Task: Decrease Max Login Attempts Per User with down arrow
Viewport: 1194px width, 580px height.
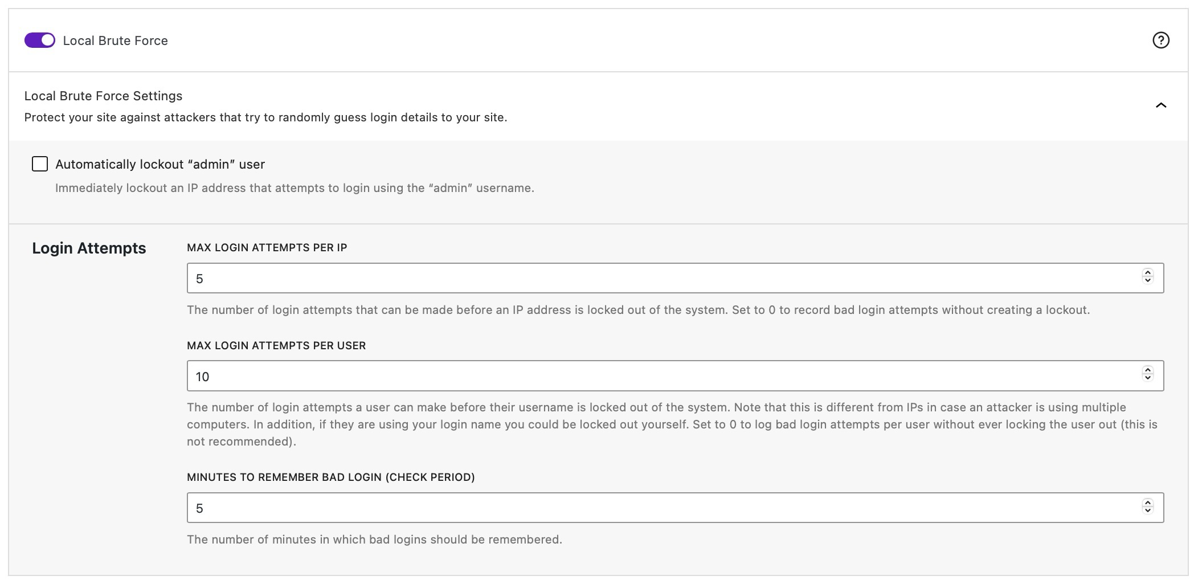Action: pyautogui.click(x=1148, y=378)
